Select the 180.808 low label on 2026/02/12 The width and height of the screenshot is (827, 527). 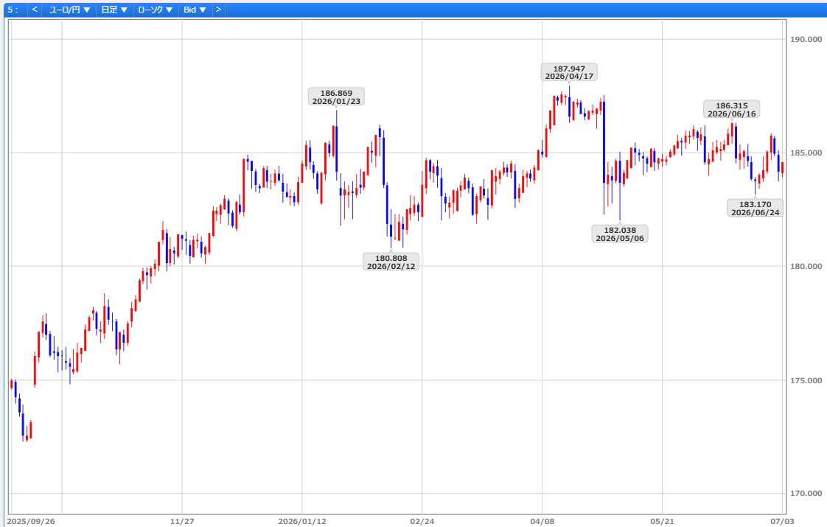coord(391,262)
